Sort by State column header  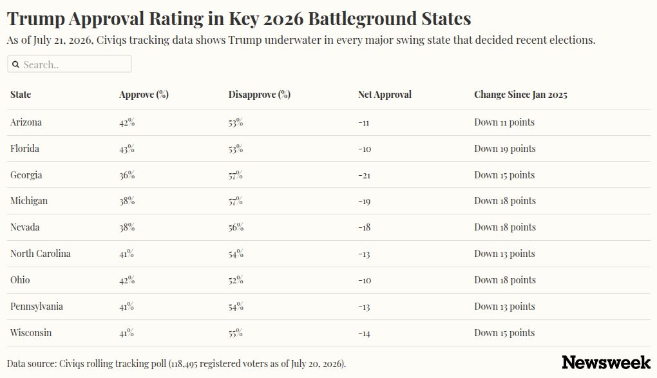point(21,95)
